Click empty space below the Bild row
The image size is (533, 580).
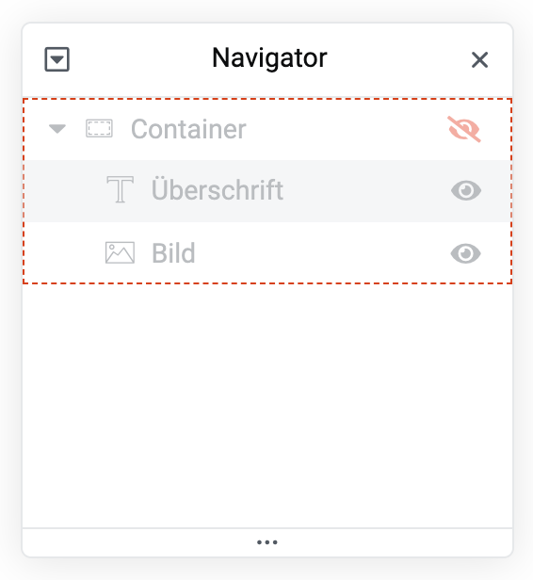coord(267,405)
